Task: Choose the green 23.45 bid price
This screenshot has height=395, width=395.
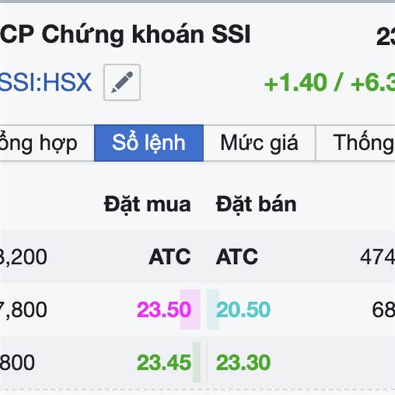Action: pos(164,363)
